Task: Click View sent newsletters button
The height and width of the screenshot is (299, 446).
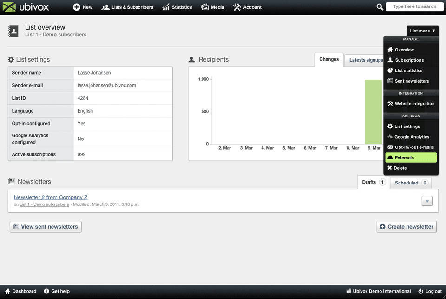Action: (46, 227)
